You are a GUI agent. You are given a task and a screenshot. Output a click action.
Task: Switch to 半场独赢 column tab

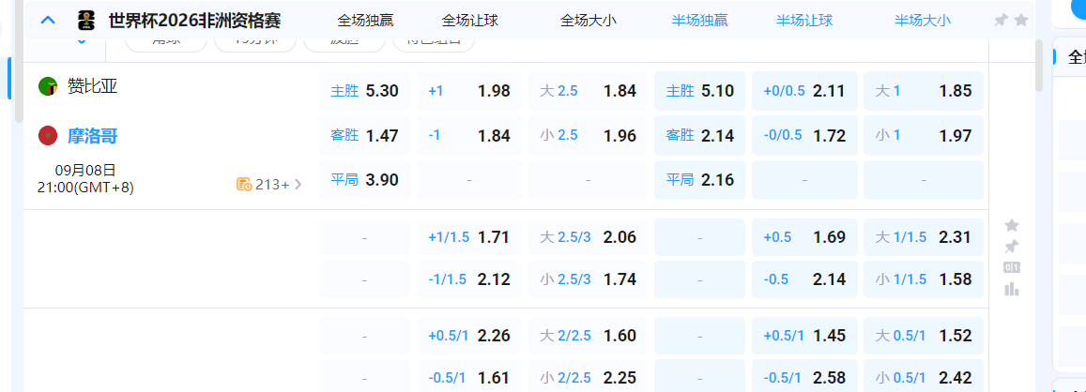(701, 20)
